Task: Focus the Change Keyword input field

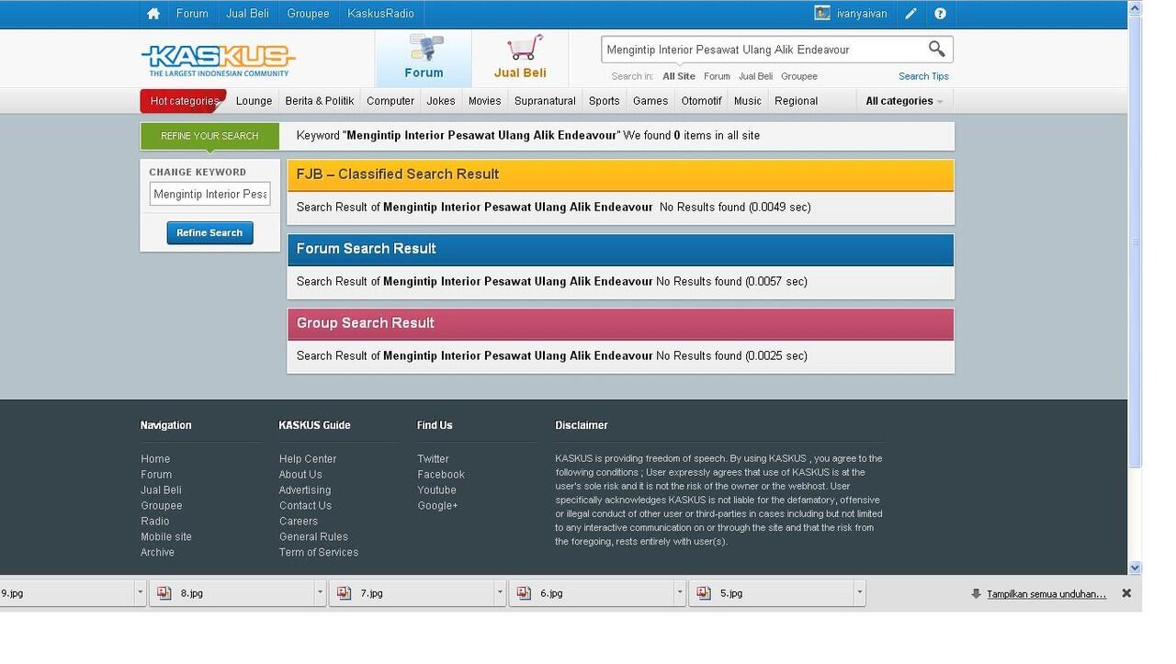Action: coord(210,194)
